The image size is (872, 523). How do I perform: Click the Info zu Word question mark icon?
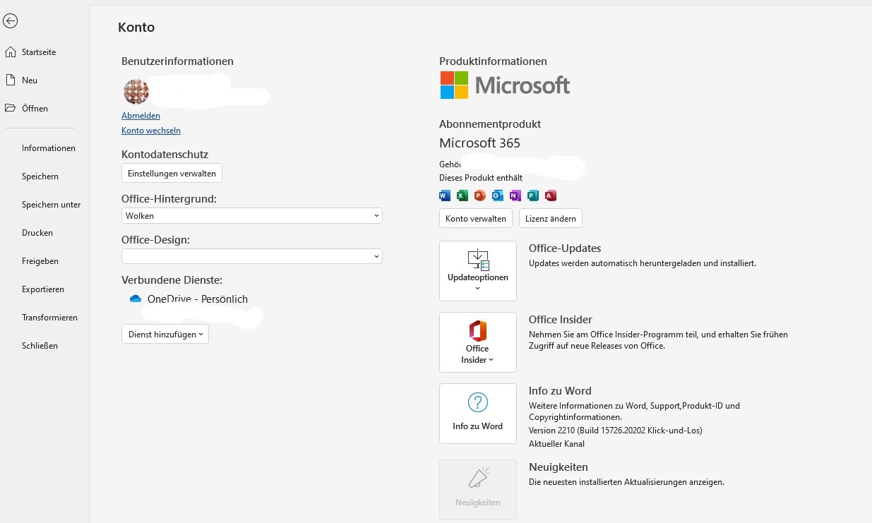pyautogui.click(x=477, y=402)
